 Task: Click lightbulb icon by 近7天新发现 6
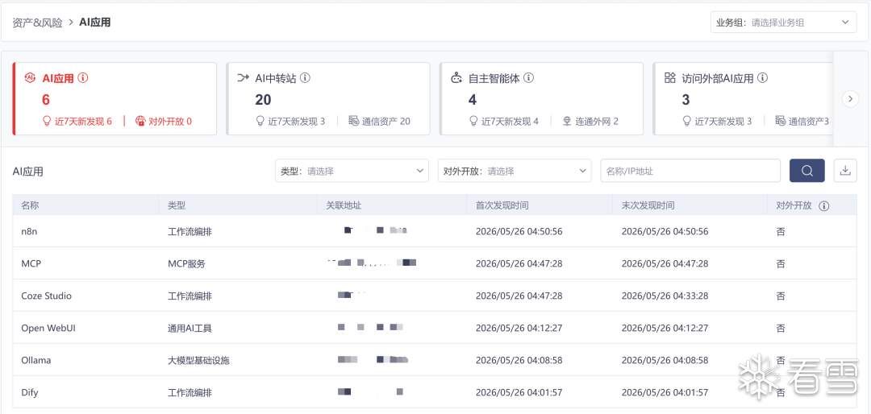click(48, 121)
